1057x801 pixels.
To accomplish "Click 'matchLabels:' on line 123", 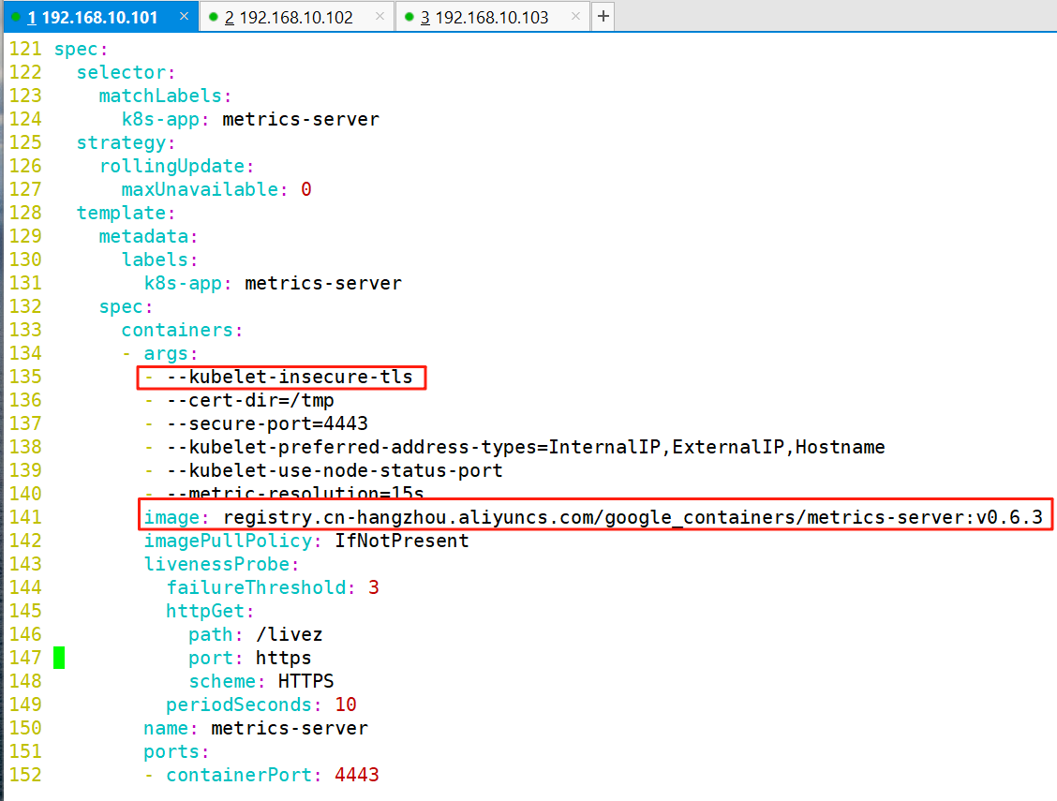I will click(165, 96).
